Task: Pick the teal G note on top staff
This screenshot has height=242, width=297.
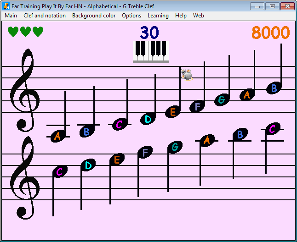Action: [222, 99]
